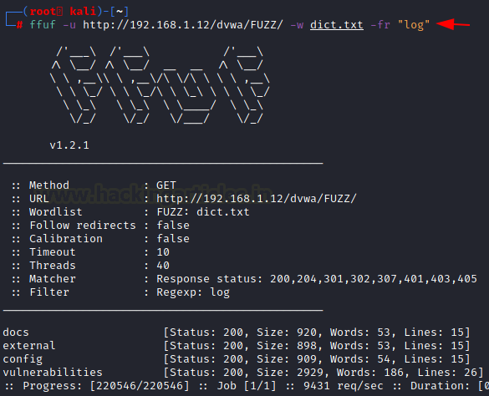Viewport: 489px width, 396px height.
Task: Click the Filter label
Action: (x=49, y=292)
